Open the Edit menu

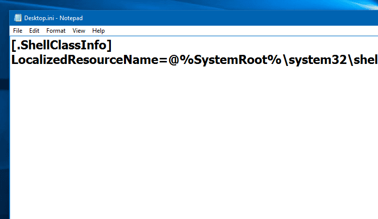pos(34,31)
